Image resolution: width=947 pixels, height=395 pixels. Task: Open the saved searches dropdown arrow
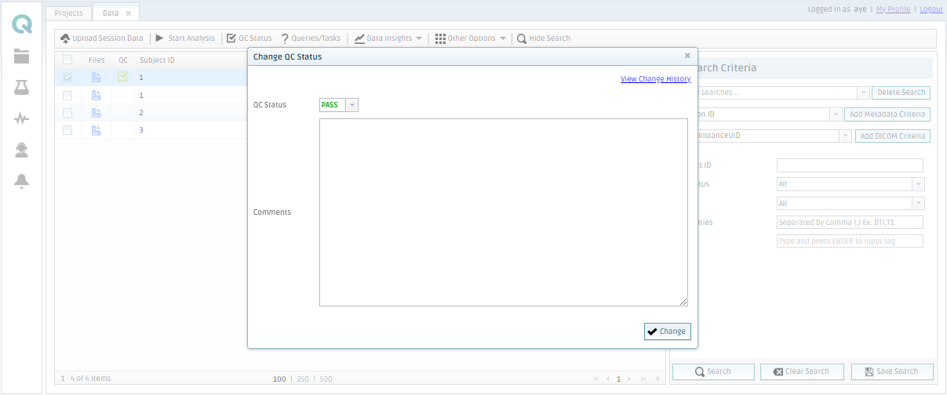863,92
